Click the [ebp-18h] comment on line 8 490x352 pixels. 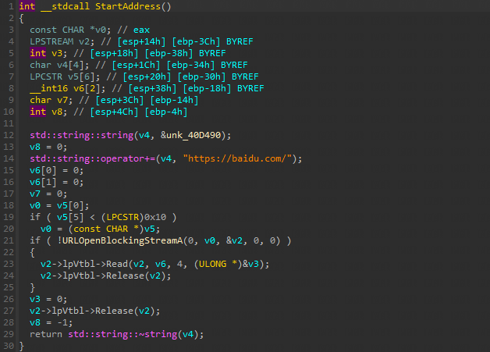(x=207, y=88)
